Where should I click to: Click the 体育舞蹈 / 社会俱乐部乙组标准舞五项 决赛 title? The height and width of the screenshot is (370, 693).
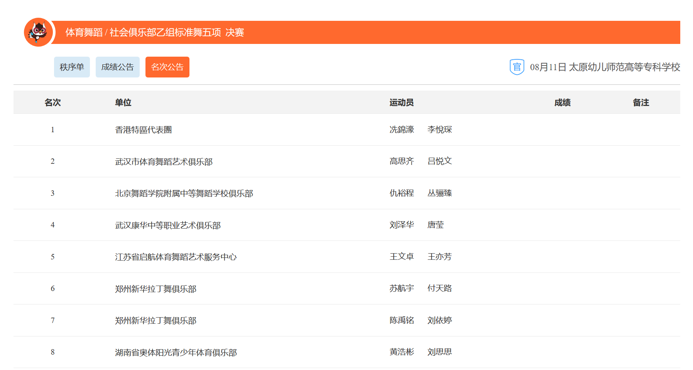tap(155, 32)
